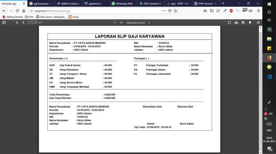Select Firefox in the taskbar
This screenshot has height=154, width=276.
269,58
